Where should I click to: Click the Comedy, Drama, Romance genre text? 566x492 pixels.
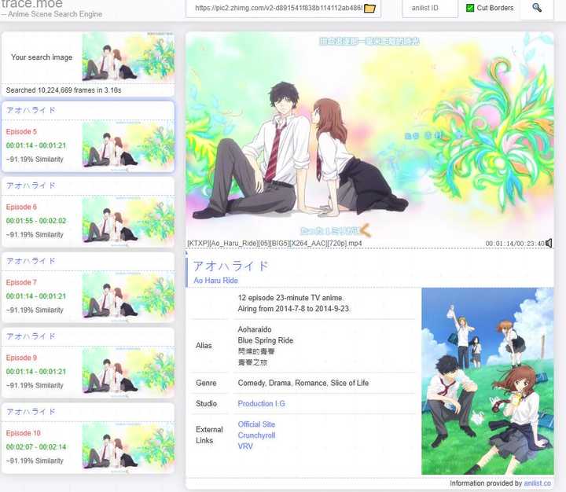pyautogui.click(x=303, y=383)
